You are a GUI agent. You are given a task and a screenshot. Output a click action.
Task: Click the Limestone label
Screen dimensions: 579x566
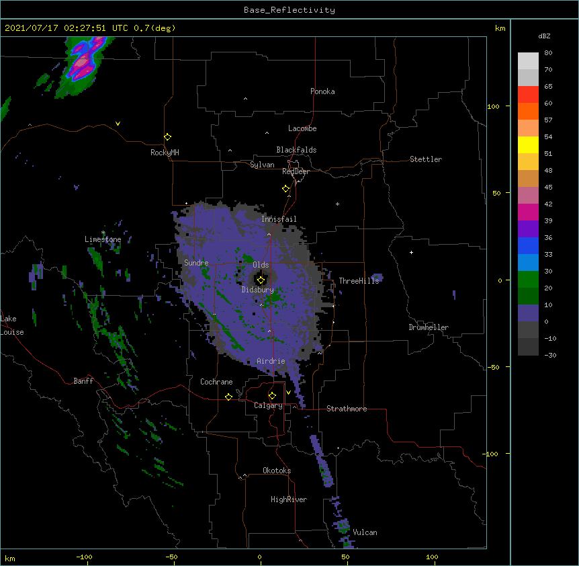point(103,239)
